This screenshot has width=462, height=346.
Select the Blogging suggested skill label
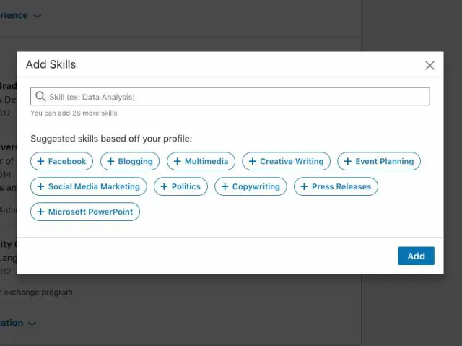(136, 161)
